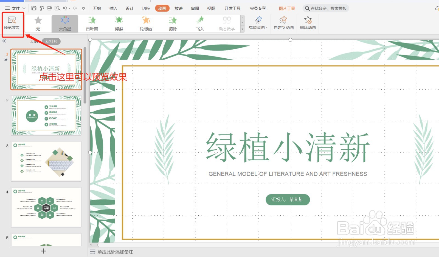The width and height of the screenshot is (439, 257).
Task: Collapse the slide thumbnail panel
Action: (4, 41)
